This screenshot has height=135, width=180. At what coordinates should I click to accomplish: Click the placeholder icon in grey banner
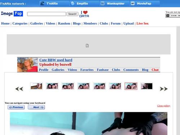(87, 46)
